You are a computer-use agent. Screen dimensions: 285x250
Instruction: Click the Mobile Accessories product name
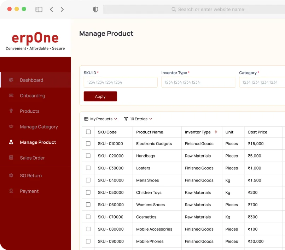coord(154,229)
